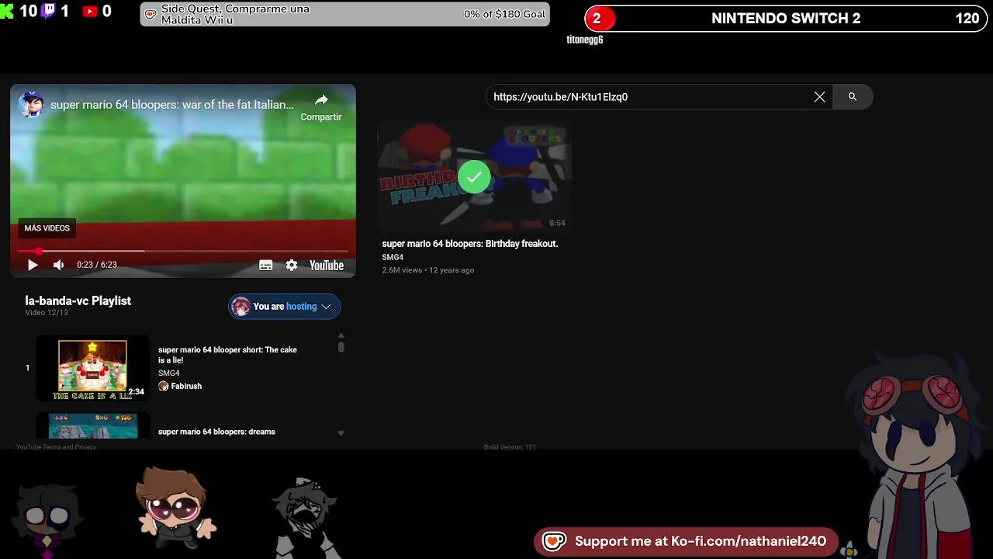Click the Nintendo Switch 2 counter bar
This screenshot has height=559, width=993.
pyautogui.click(x=787, y=19)
